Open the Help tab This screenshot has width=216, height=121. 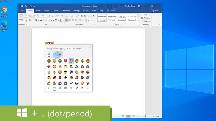tap(101, 11)
